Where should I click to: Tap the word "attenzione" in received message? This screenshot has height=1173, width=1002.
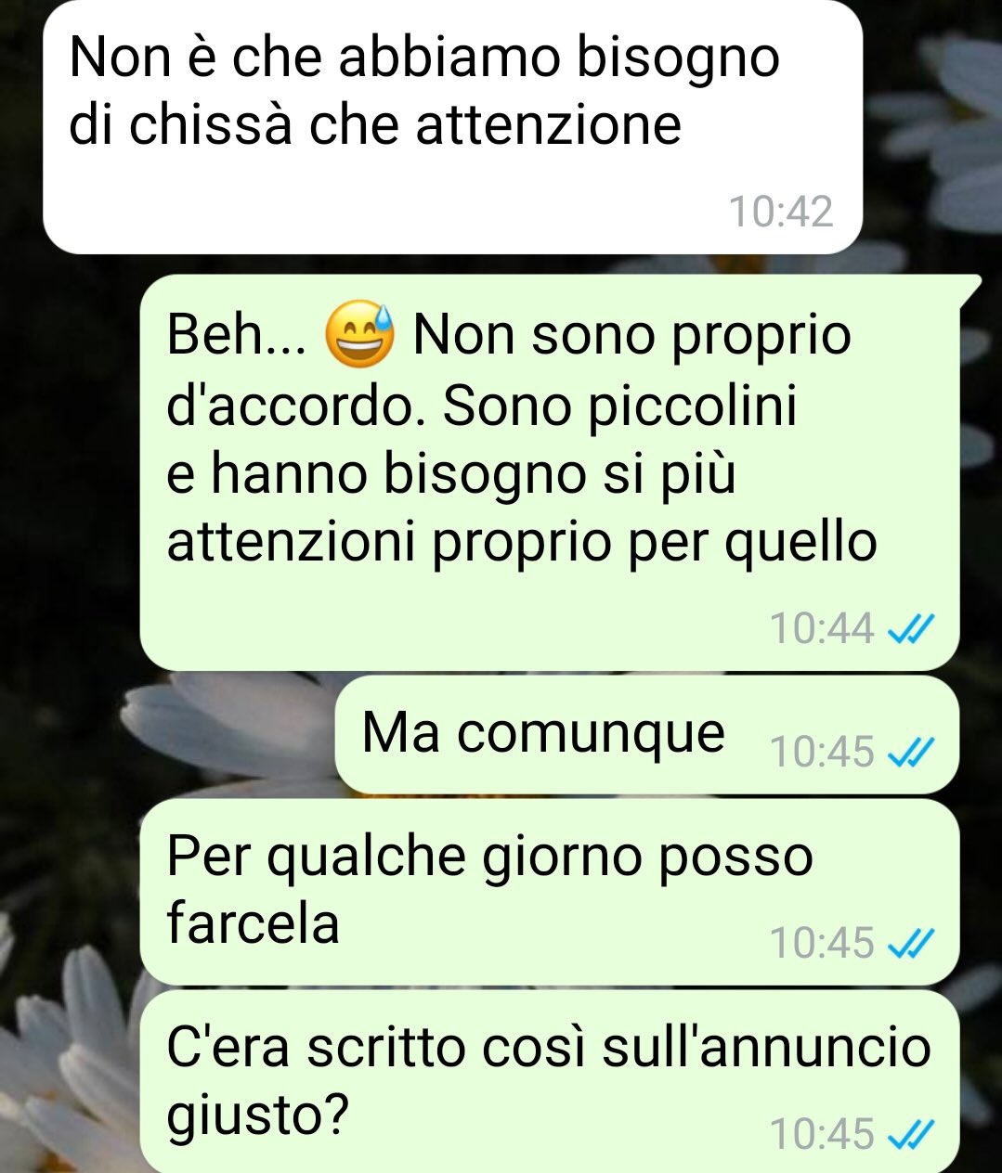548,125
